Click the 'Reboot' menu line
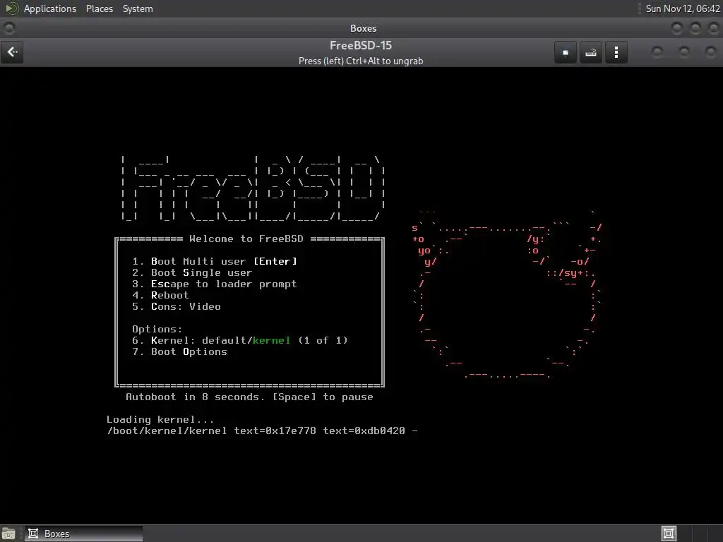723x542 pixels. [160, 296]
